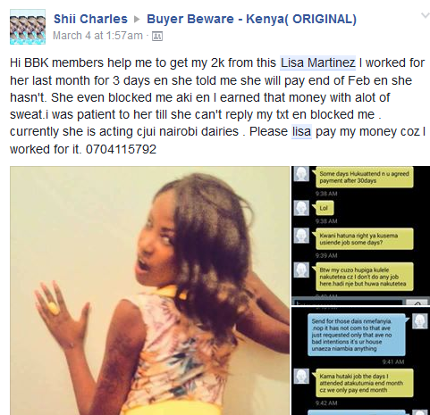Click avatar beside blue 'Send for those' message
This screenshot has height=415, width=430.
pyautogui.click(x=420, y=321)
